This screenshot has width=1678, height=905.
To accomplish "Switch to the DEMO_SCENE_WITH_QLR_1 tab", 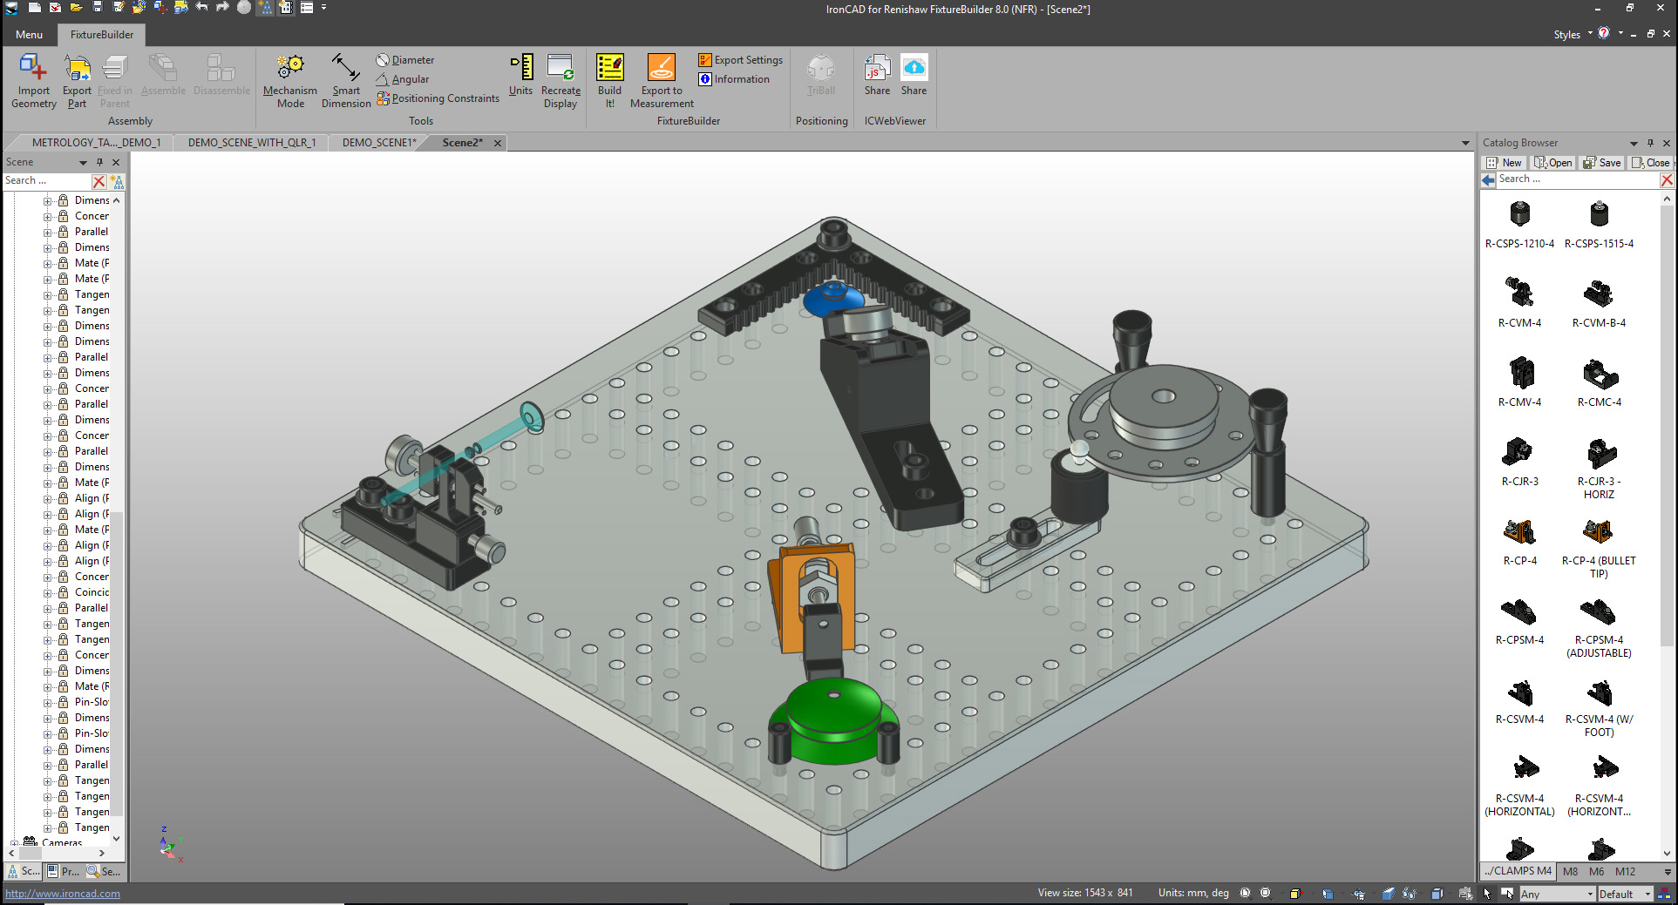I will [251, 142].
